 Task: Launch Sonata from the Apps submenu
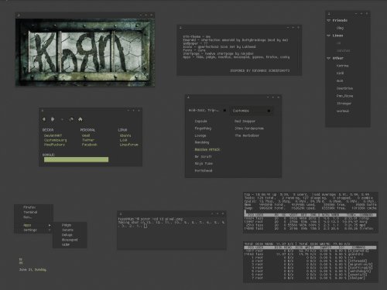coord(67,230)
